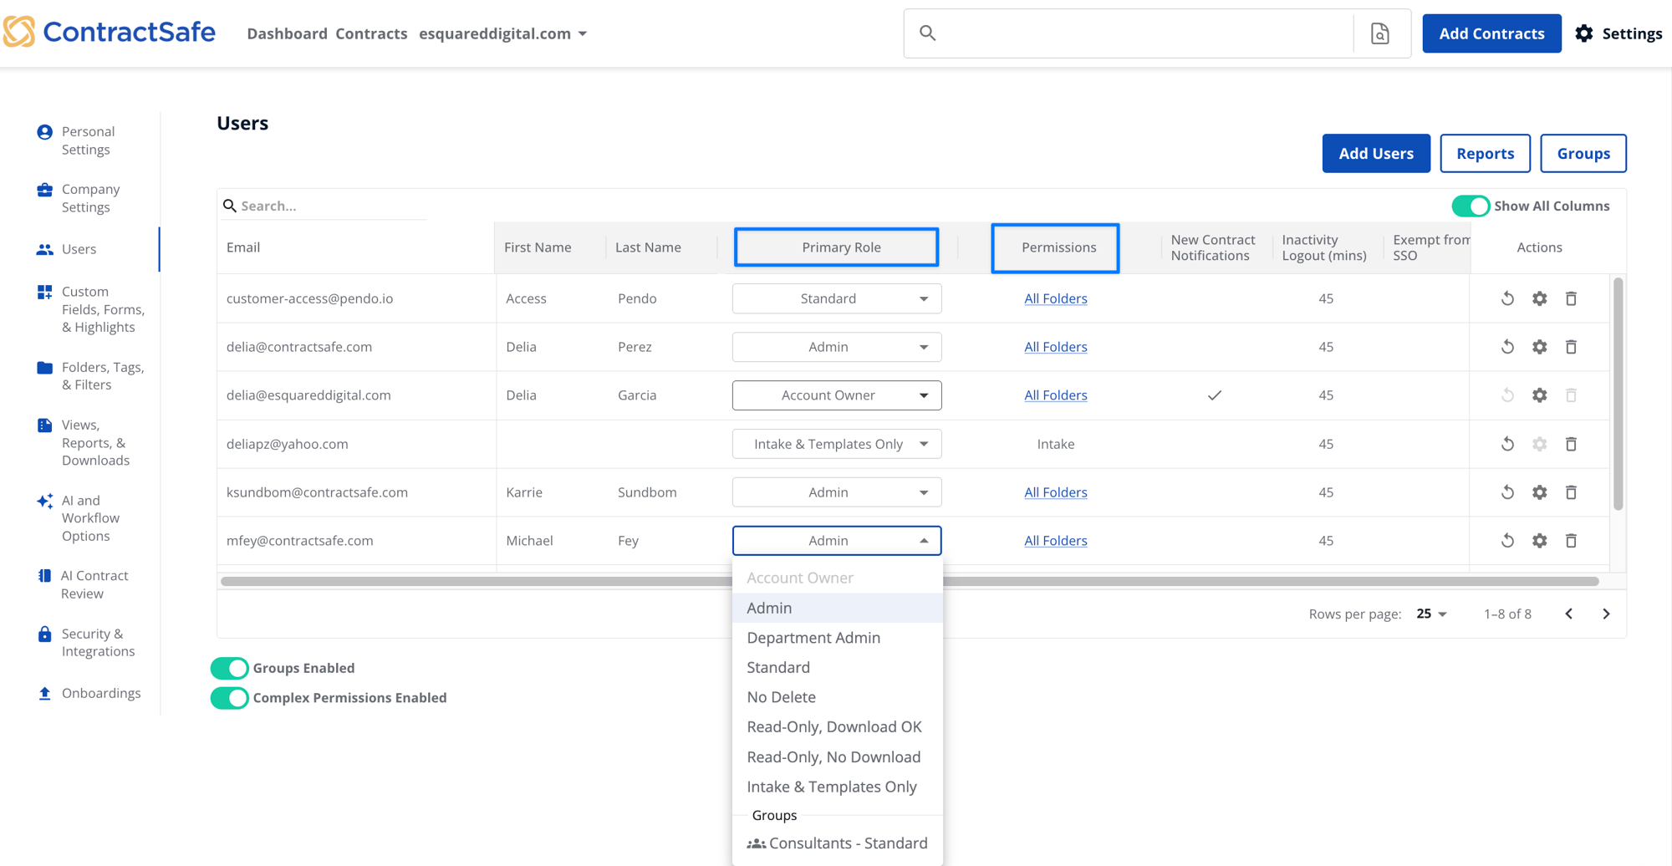Click reset icon for delia@contractsafe.com
The height and width of the screenshot is (866, 1672).
[x=1507, y=347]
